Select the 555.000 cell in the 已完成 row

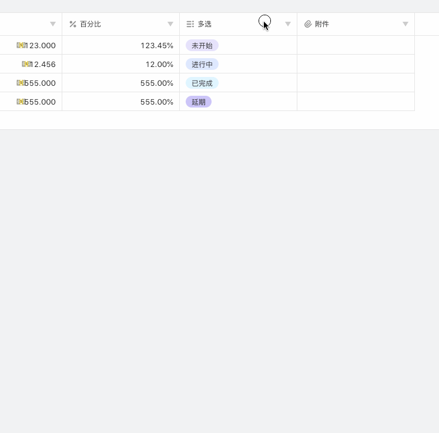click(31, 83)
